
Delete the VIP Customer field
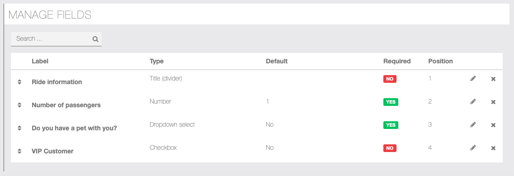(x=493, y=148)
